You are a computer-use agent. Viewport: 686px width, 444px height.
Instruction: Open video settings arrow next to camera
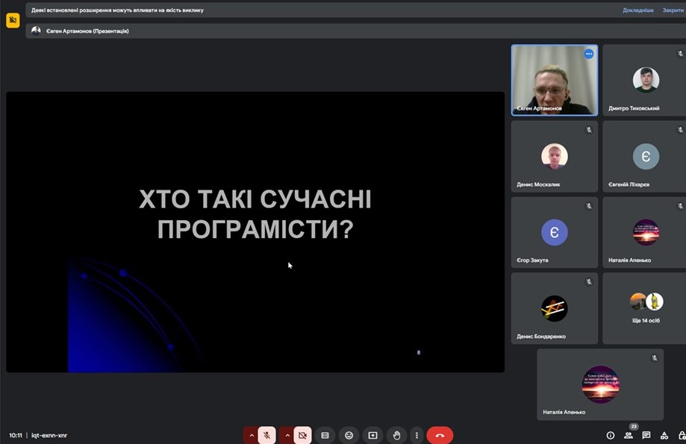pyautogui.click(x=287, y=435)
